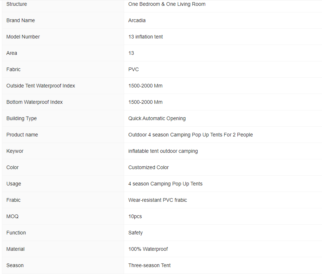Click the MOQ value 10pcs
Viewport: 322px width, 274px height.
click(x=135, y=216)
